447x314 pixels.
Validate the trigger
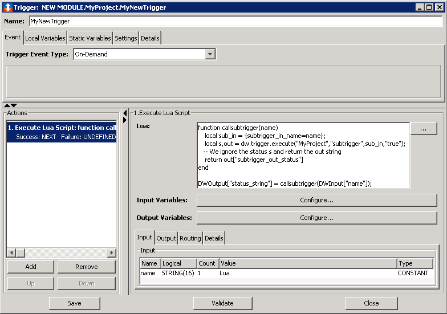[x=222, y=303]
